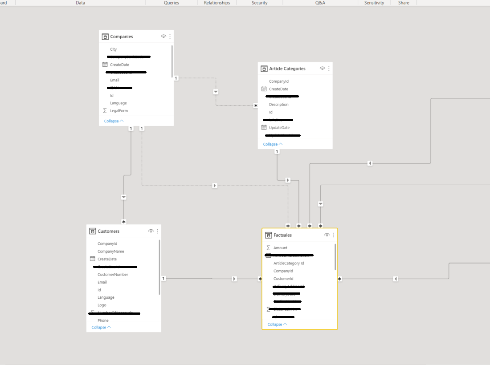Select Phone field in Customers
Screen dimensions: 490x365
tap(103, 320)
